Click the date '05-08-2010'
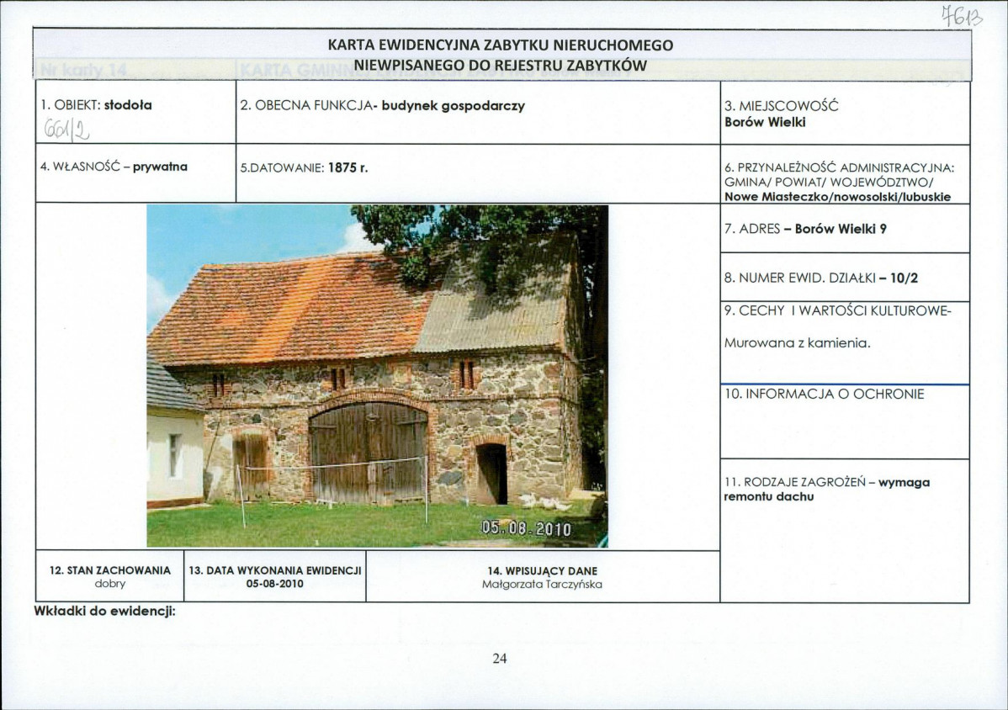 click(x=275, y=584)
